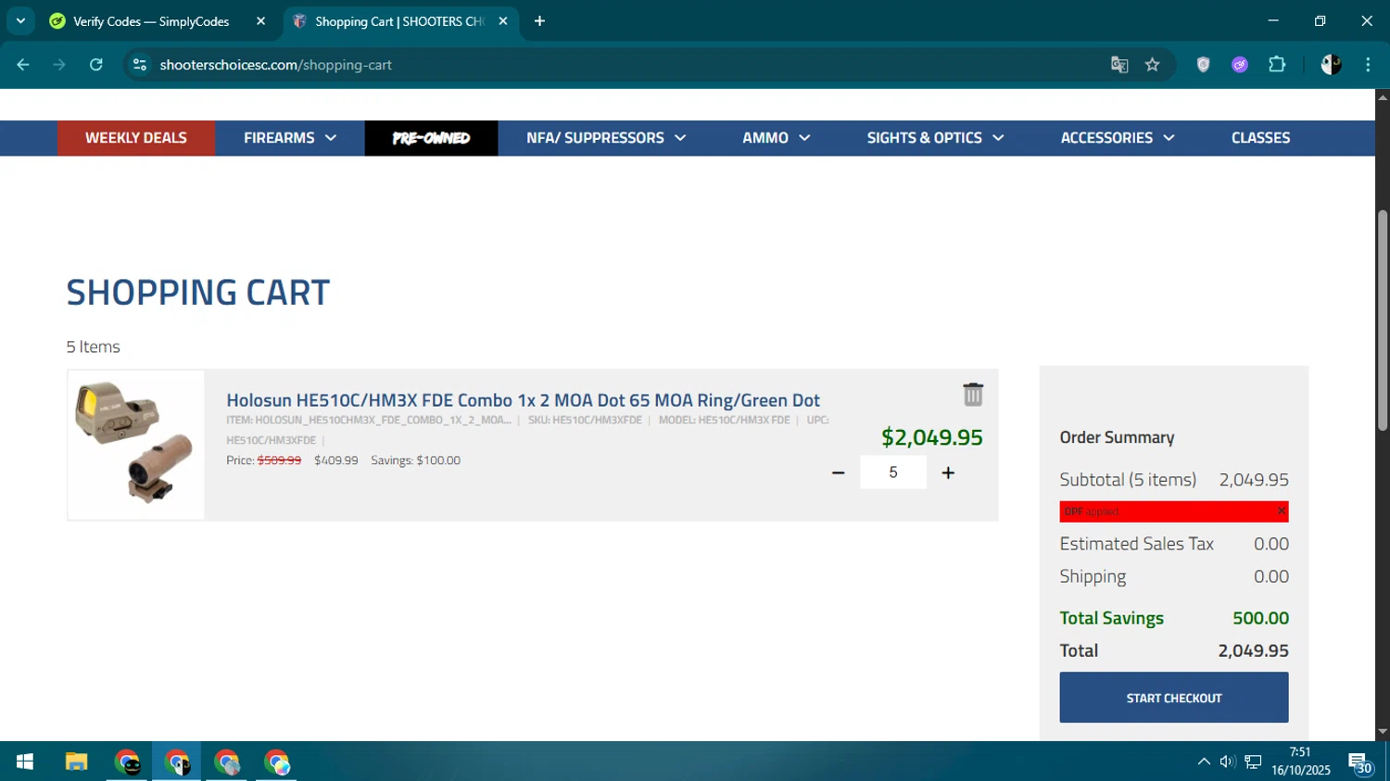Open the Extensions puzzle icon
This screenshot has height=781, width=1390.
(1277, 65)
